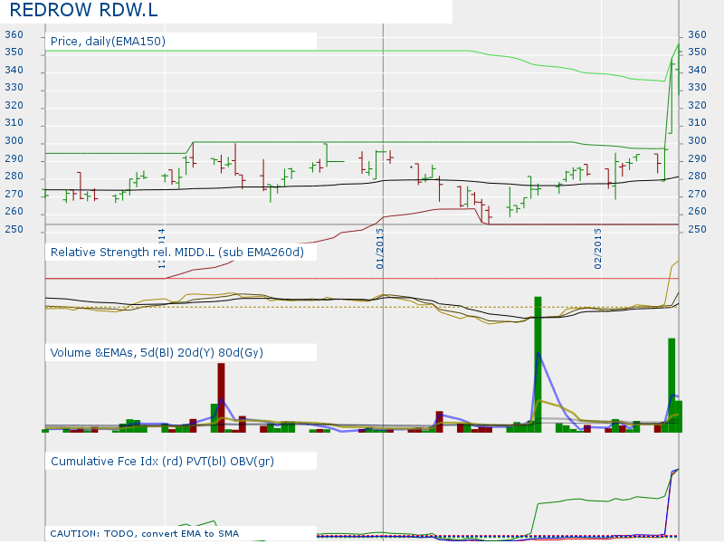
Task: Click the 260 label on right price axis
Action: (x=697, y=211)
